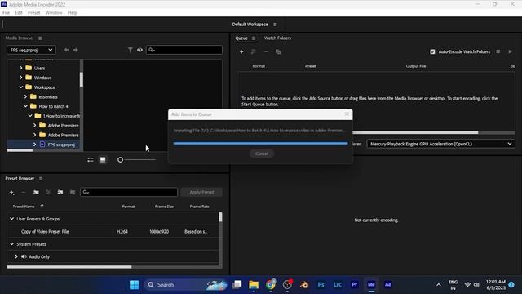Click the Export Presets icon

(73, 192)
